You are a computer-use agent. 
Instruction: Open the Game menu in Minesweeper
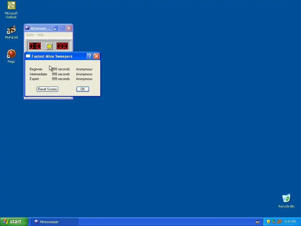click(30, 35)
